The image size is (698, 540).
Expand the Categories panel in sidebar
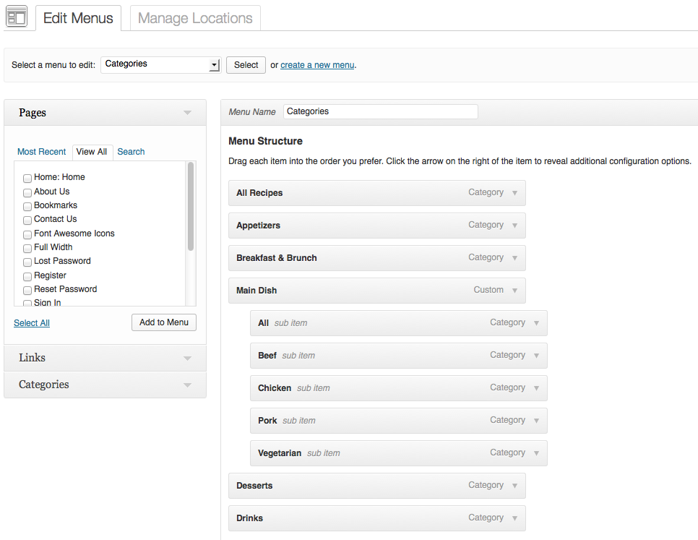[105, 385]
